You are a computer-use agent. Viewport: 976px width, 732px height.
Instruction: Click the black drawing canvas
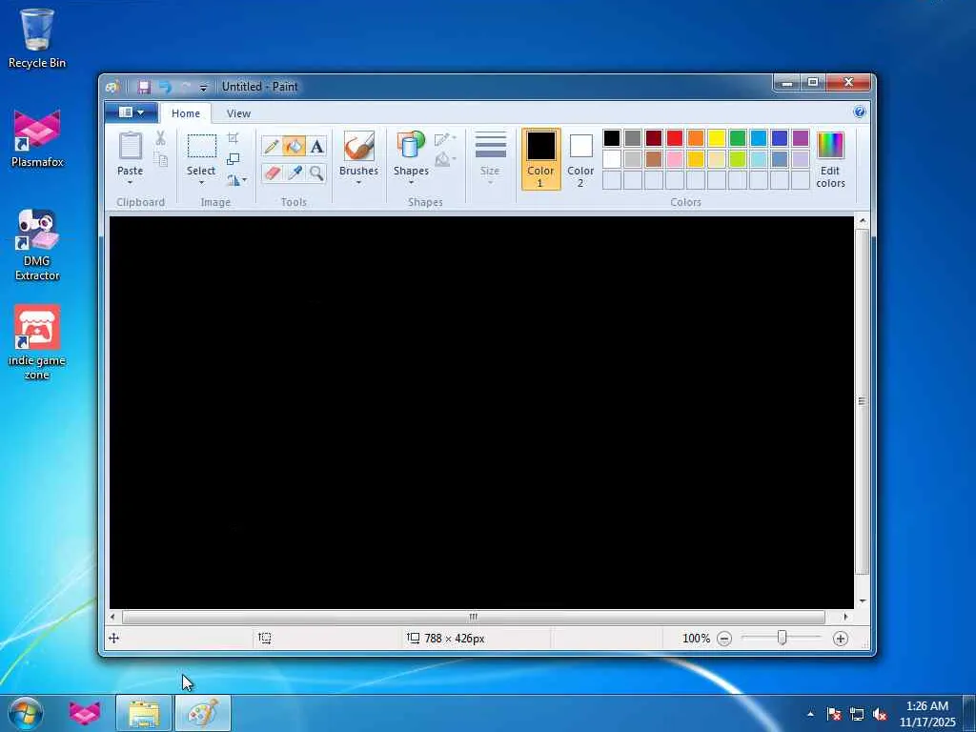(x=481, y=412)
